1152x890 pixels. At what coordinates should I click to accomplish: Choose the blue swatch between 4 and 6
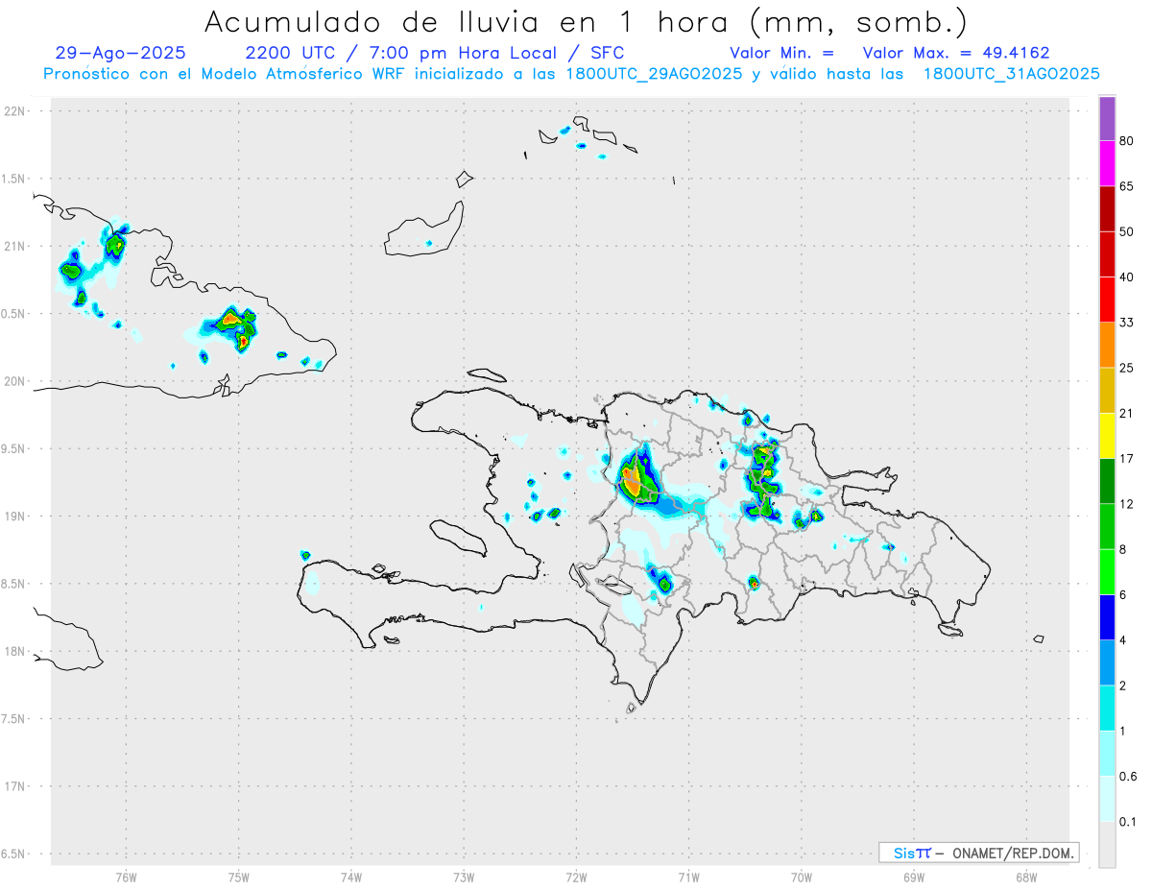click(1107, 617)
